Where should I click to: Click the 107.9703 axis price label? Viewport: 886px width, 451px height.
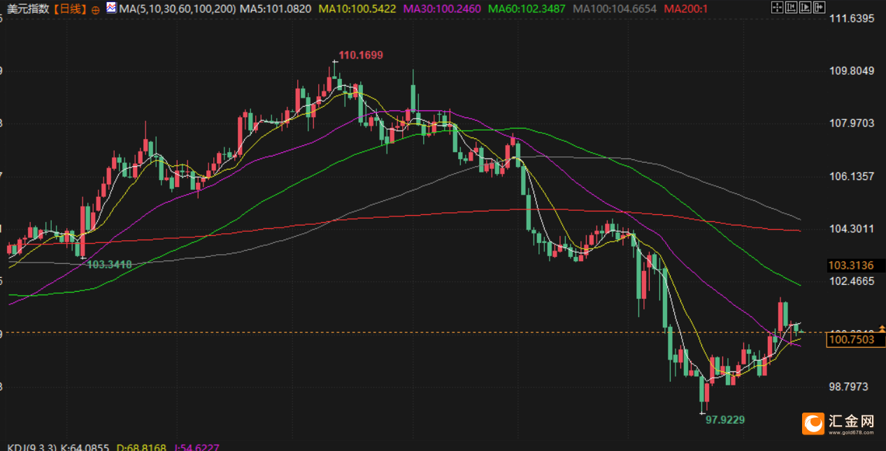tap(852, 124)
